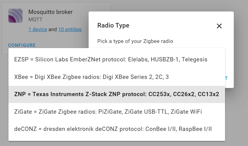Select the EZSP Silicon Labs radio option
248x146 pixels.
pyautogui.click(x=117, y=60)
